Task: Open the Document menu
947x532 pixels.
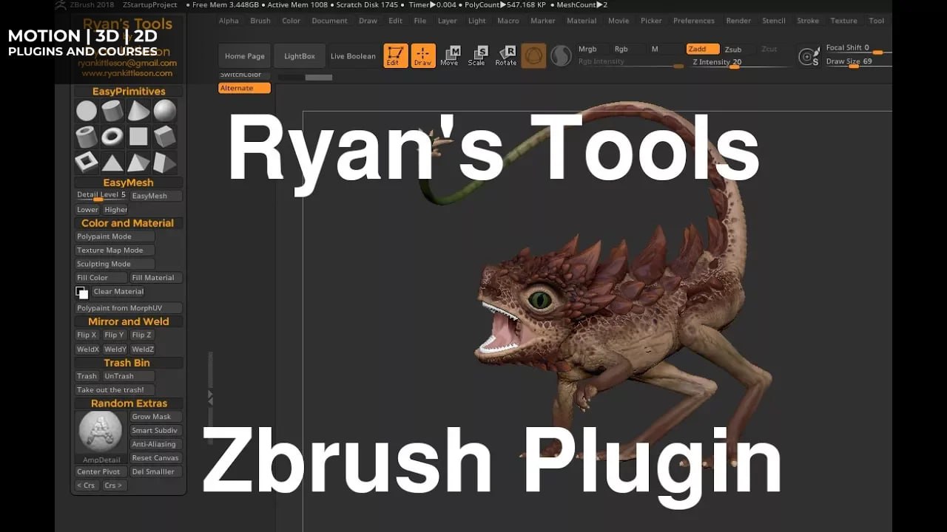Action: tap(329, 21)
